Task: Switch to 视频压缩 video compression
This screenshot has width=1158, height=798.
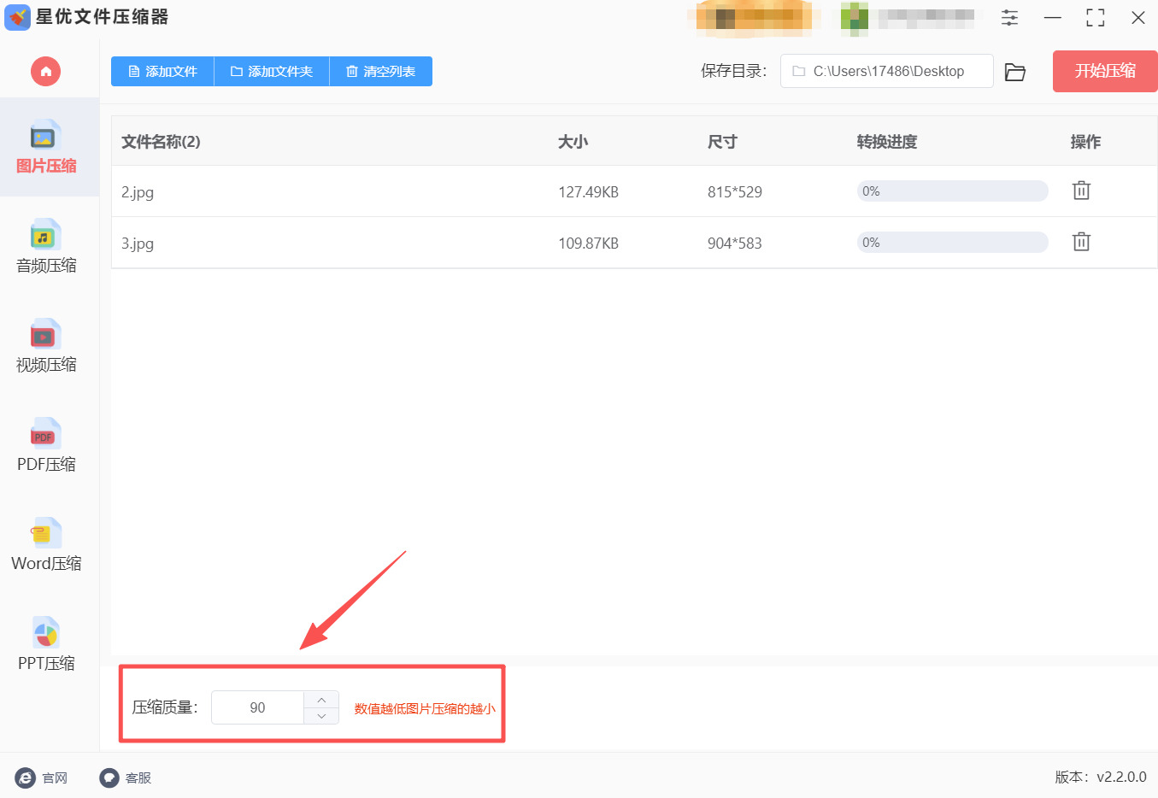Action: 46,346
